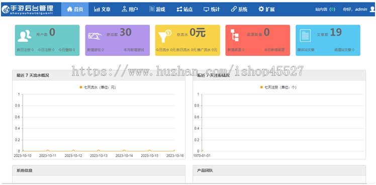Image resolution: width=376 pixels, height=185 pixels.
Task: Click 本月新增渠道 text
Action: 274,50
